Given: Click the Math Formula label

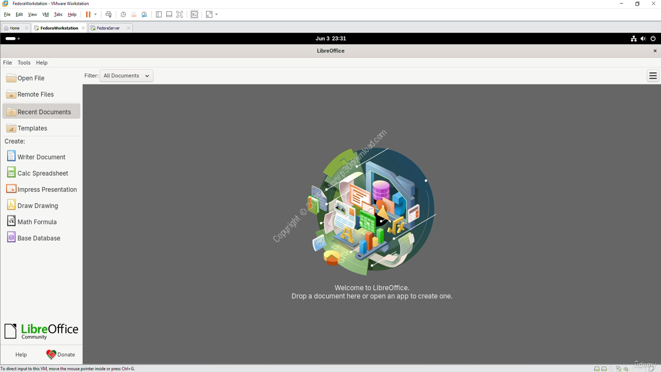Looking at the screenshot, I should 37,222.
